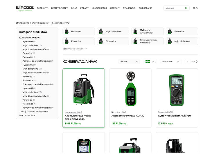This screenshot has width=214, height=154.
Task: Expand grid layout options chevron
Action: [x=154, y=61]
